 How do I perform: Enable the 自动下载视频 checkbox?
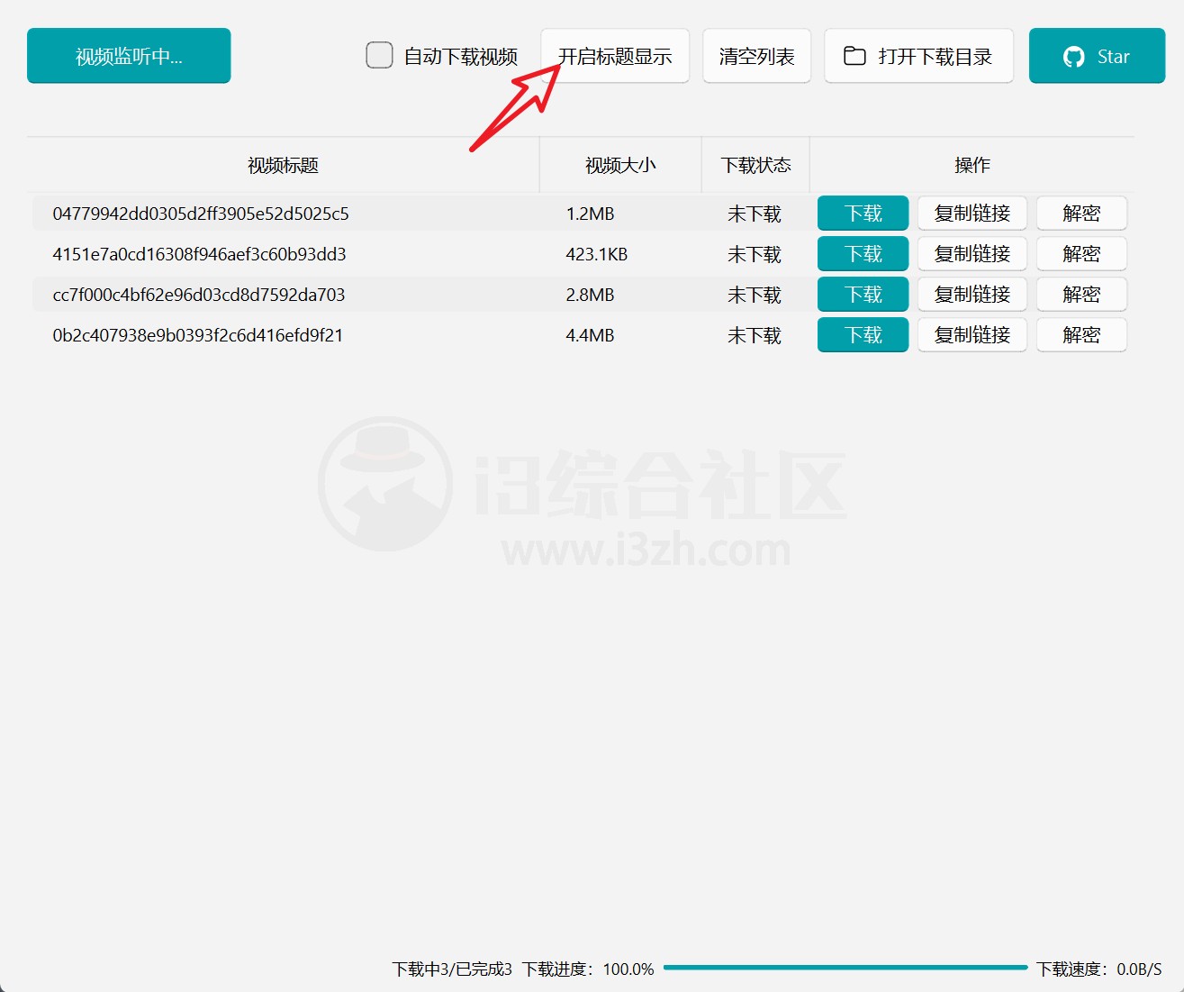coord(379,56)
